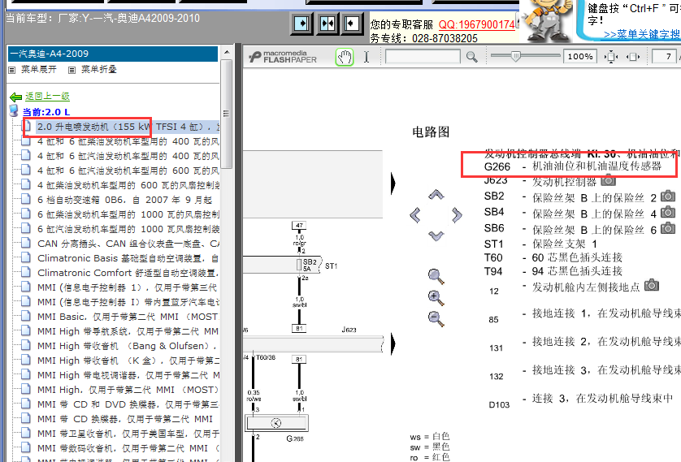Open camera photo for 发动机舱内左侧接地点
This screenshot has height=462, width=681.
[x=652, y=285]
